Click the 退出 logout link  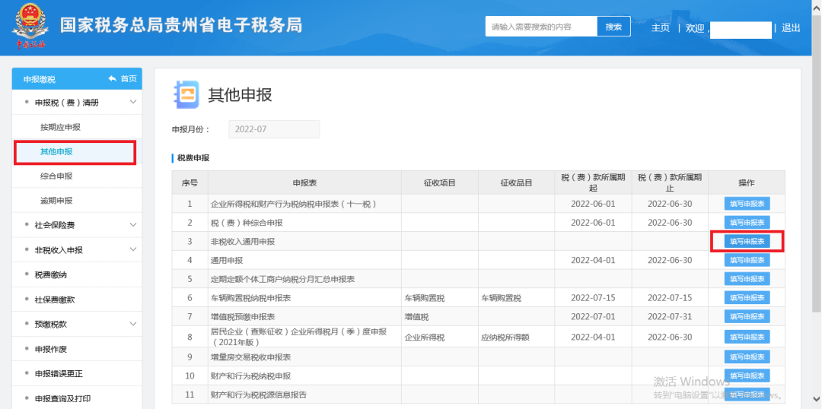click(791, 28)
